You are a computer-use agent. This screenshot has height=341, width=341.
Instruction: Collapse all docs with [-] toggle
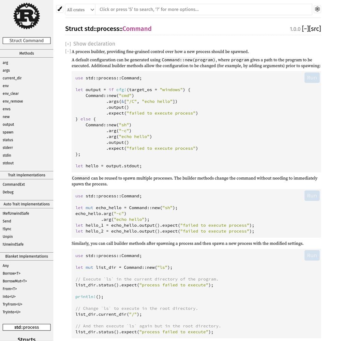pos(305,29)
